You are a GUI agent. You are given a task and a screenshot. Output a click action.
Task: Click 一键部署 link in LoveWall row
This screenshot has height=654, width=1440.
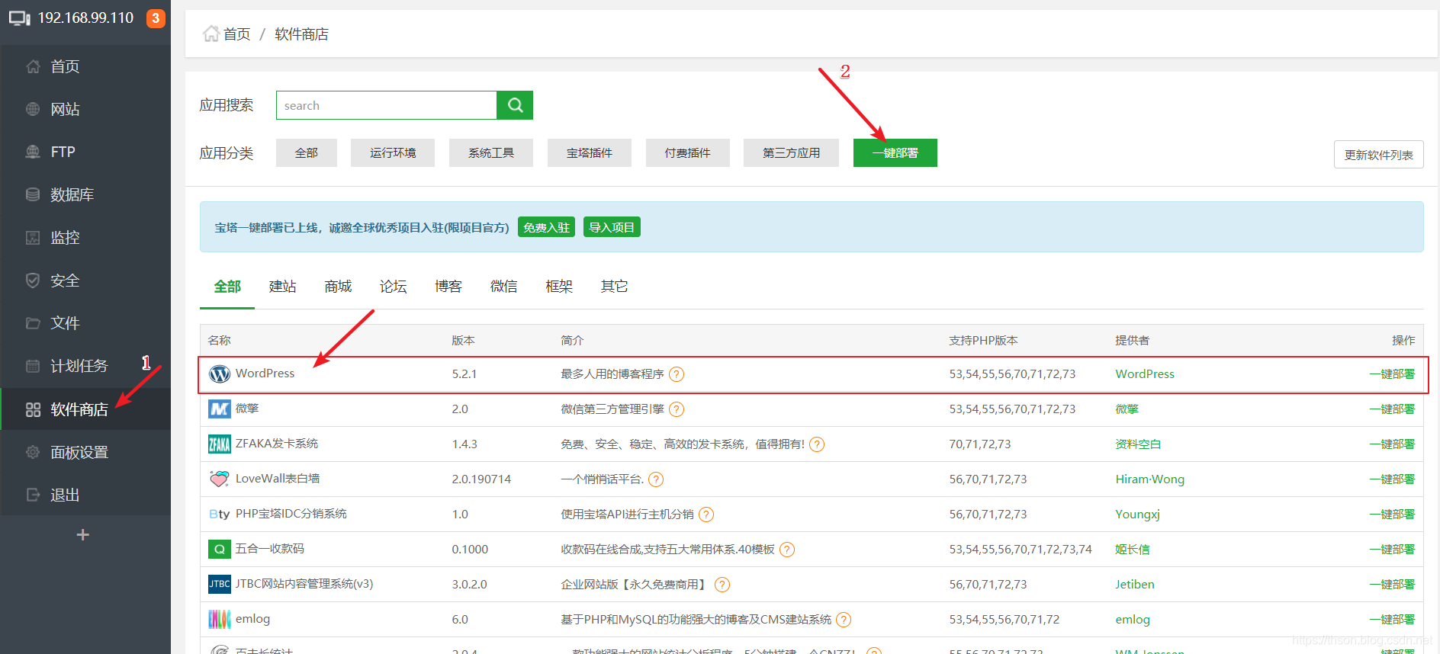[1392, 479]
